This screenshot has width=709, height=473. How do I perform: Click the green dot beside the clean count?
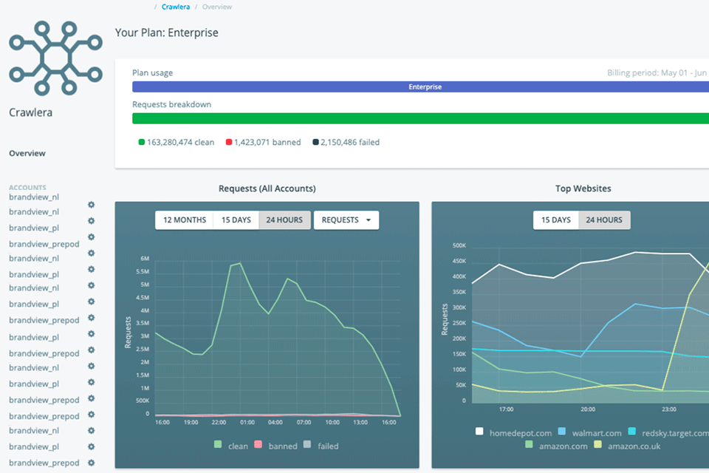pos(142,142)
